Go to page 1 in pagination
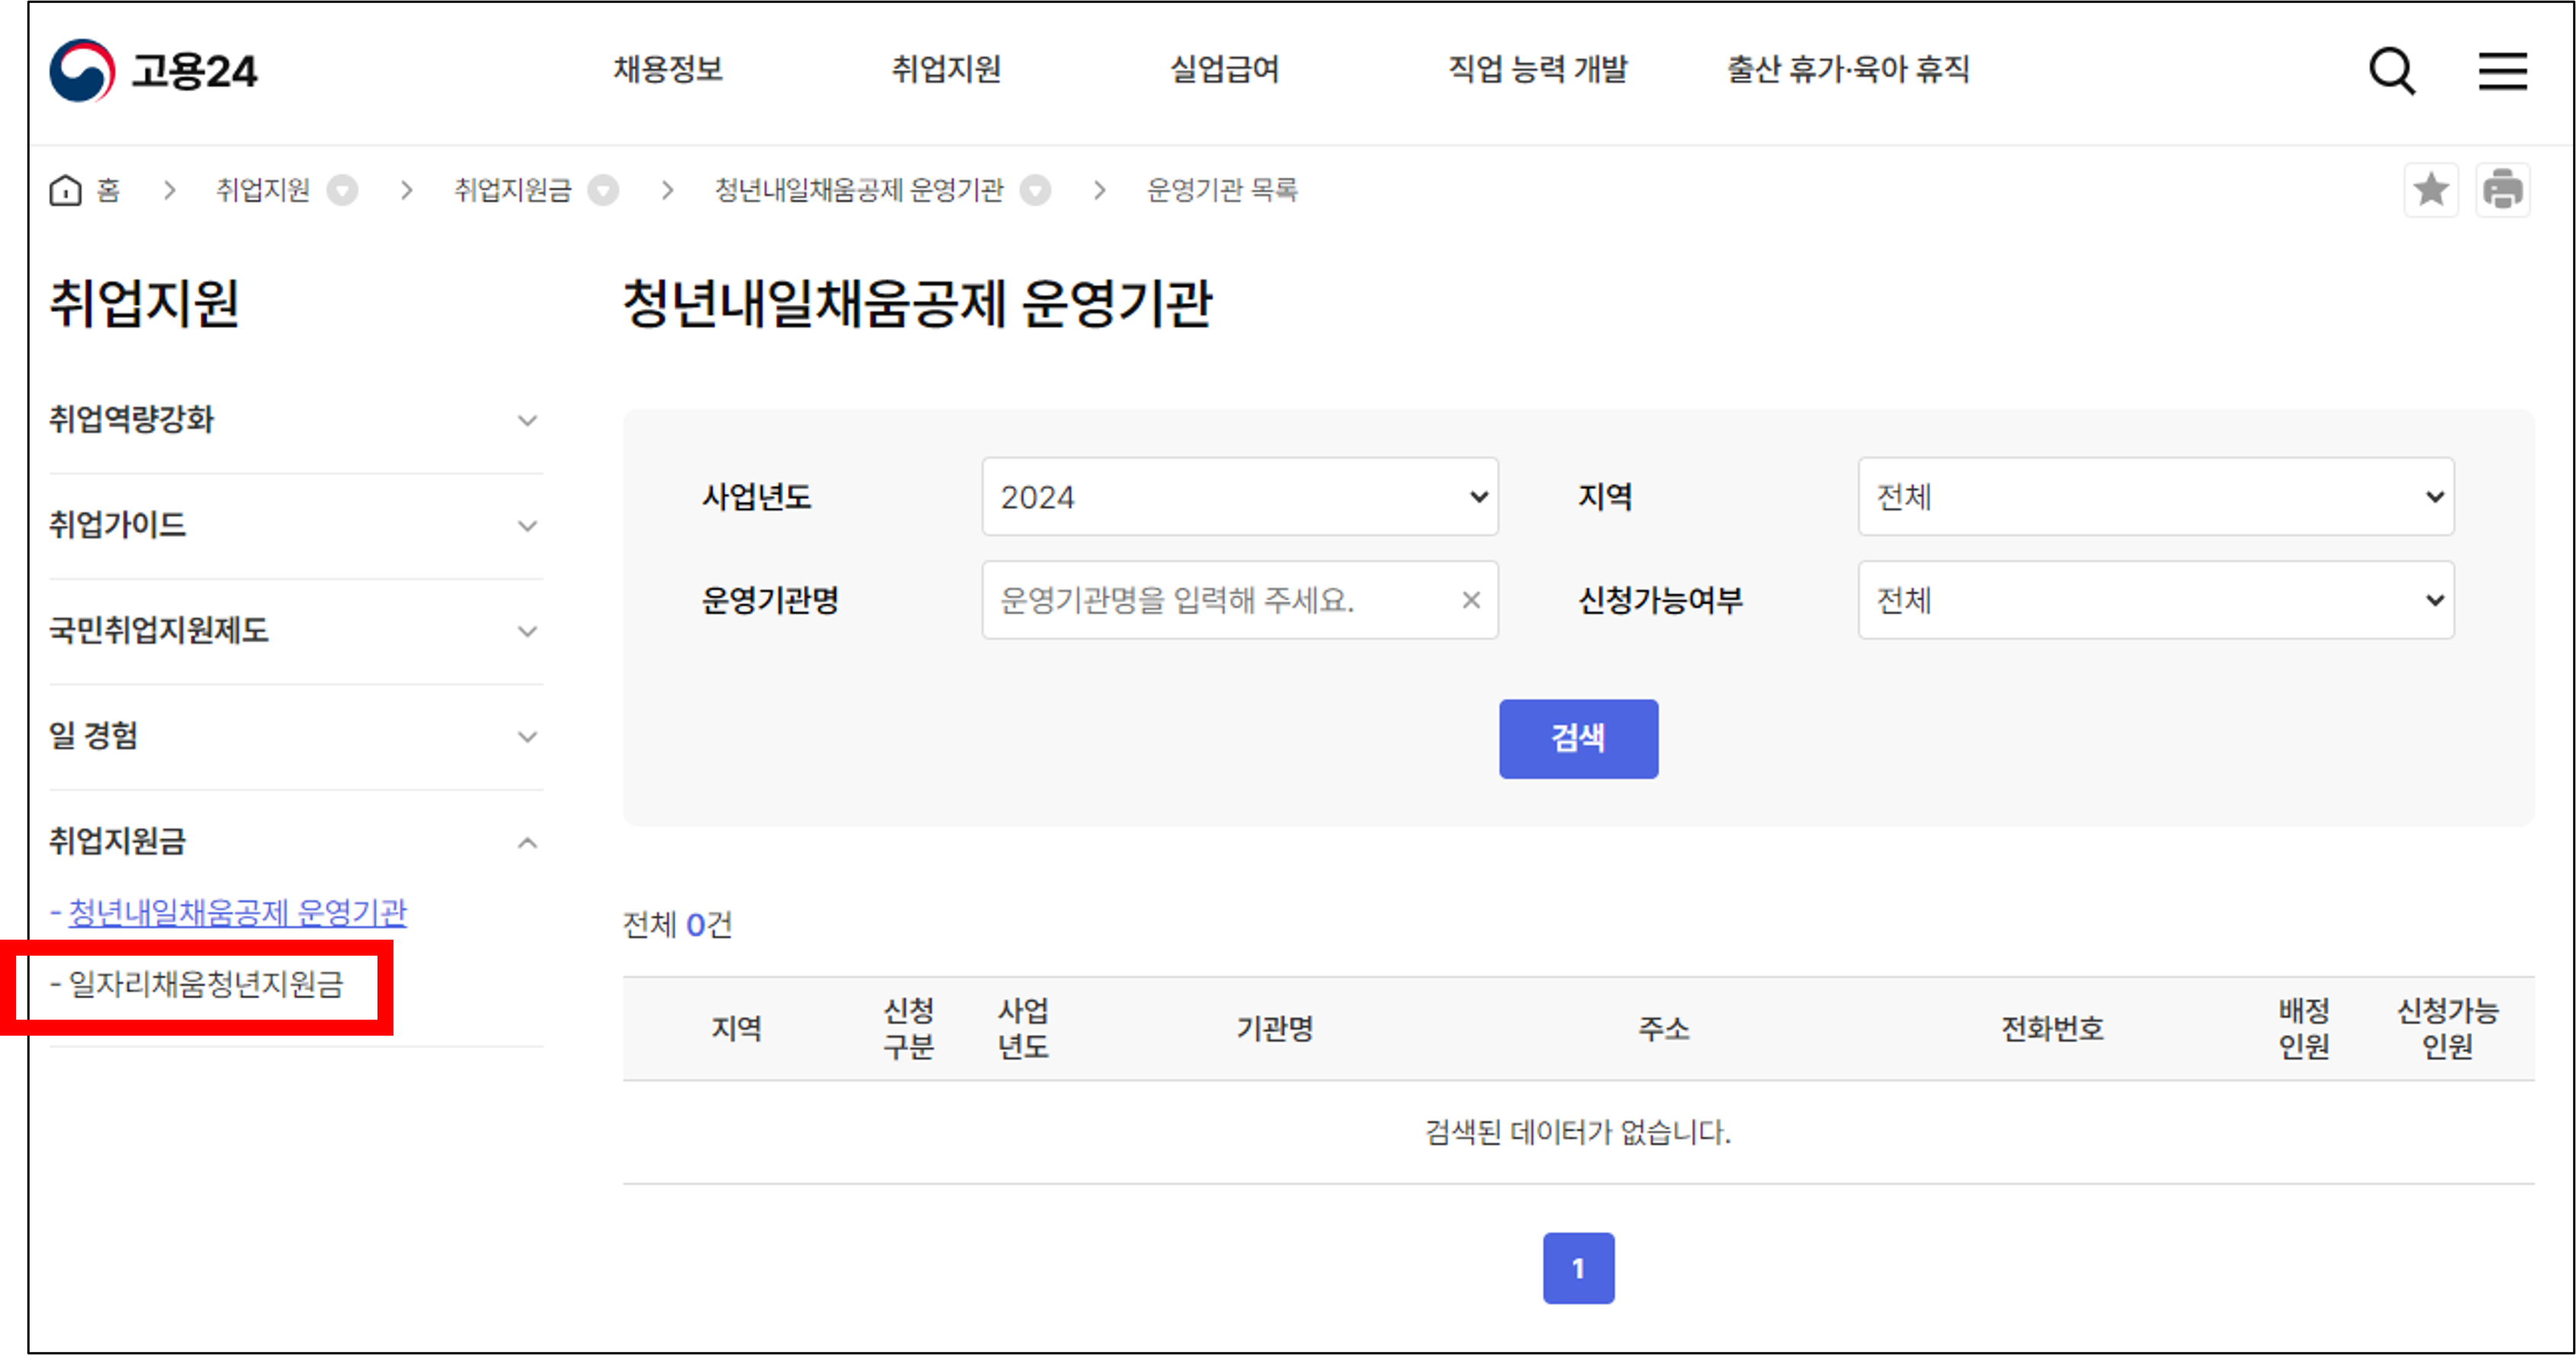Image resolution: width=2576 pixels, height=1355 pixels. (1577, 1268)
